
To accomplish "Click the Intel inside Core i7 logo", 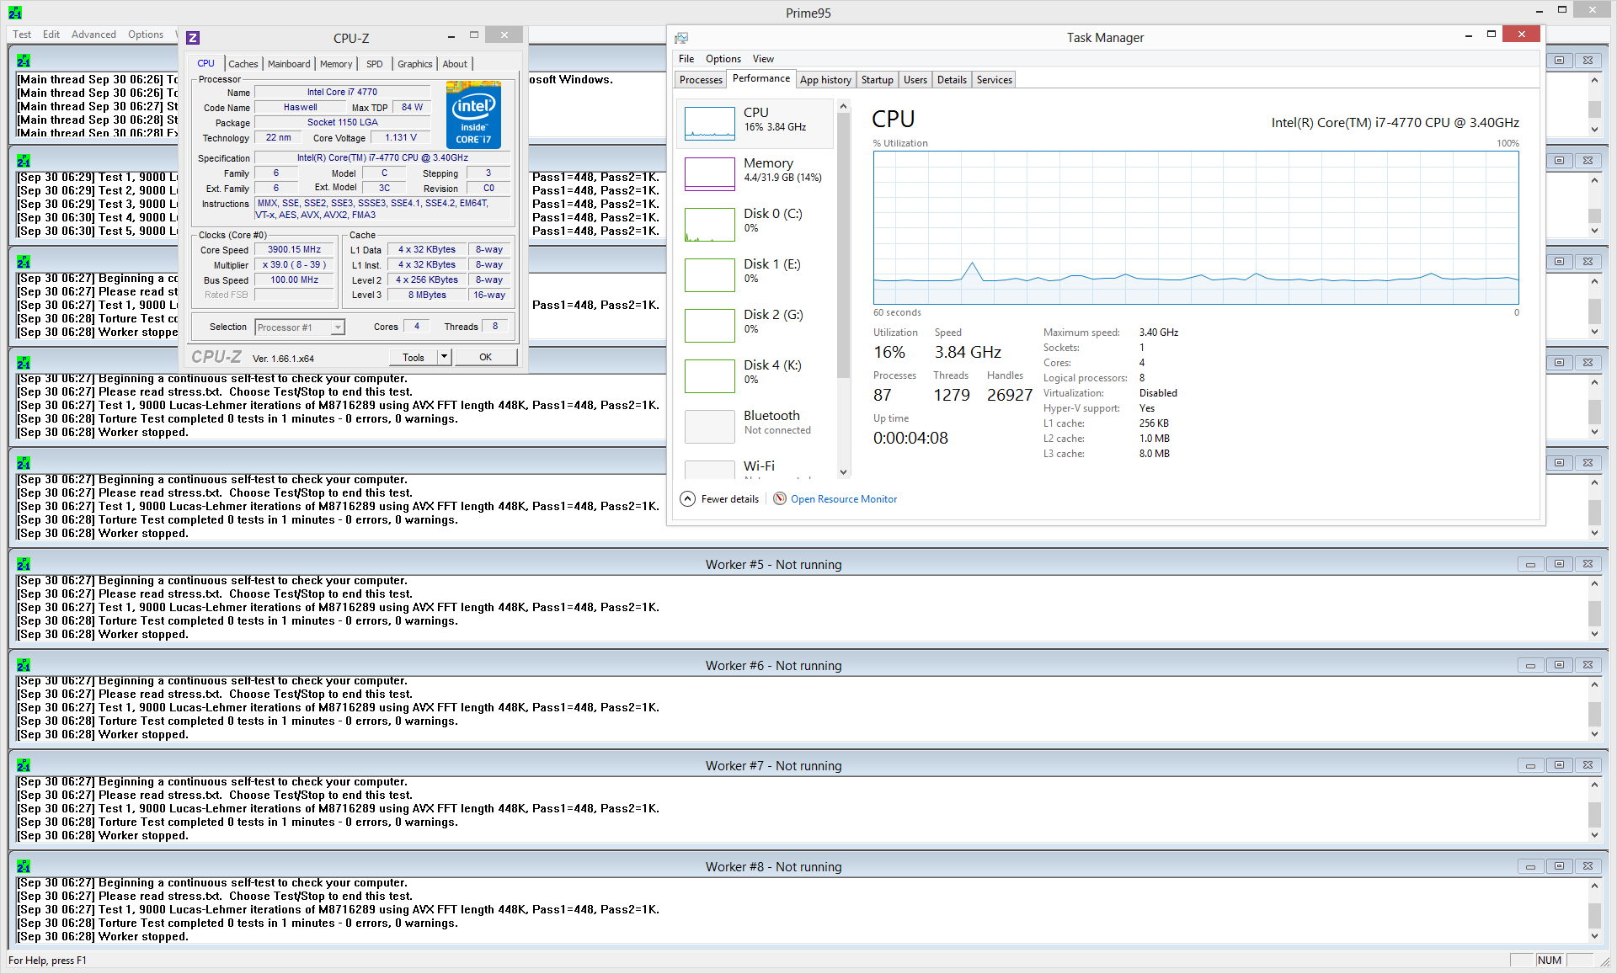I will pos(473,114).
